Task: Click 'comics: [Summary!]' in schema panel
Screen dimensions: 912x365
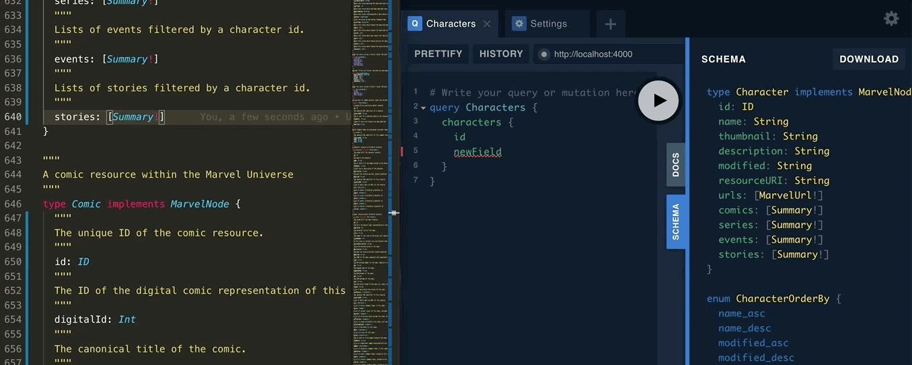Action: 770,210
